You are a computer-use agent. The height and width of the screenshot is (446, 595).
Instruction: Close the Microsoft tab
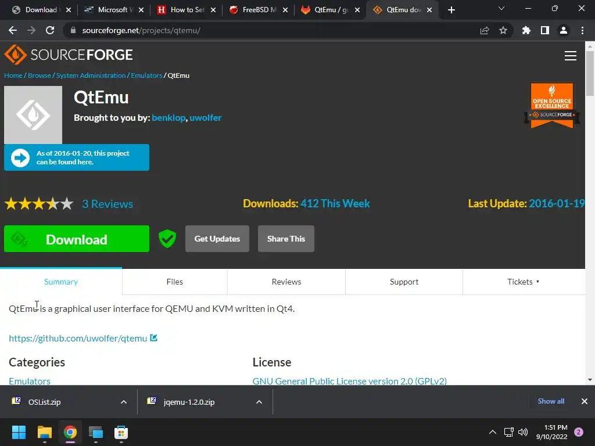pyautogui.click(x=141, y=10)
